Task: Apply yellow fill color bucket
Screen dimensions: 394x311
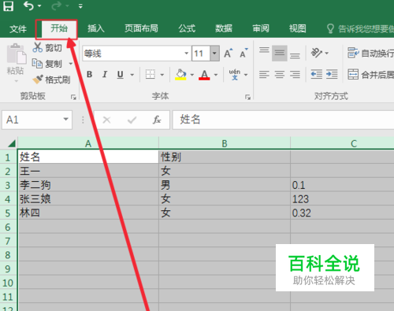Action: (180, 75)
